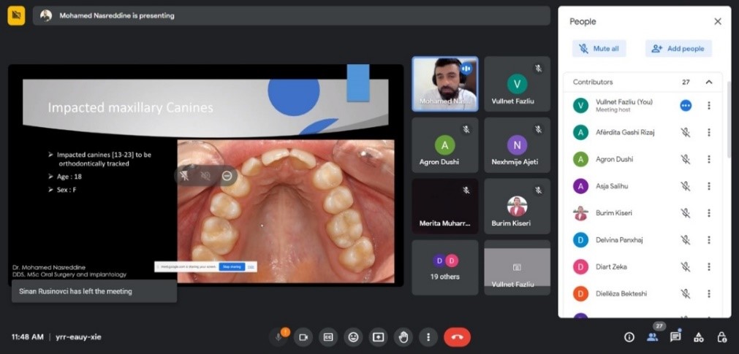This screenshot has width=739, height=354.
Task: Open more options beside Asja Salihu
Action: coord(708,186)
